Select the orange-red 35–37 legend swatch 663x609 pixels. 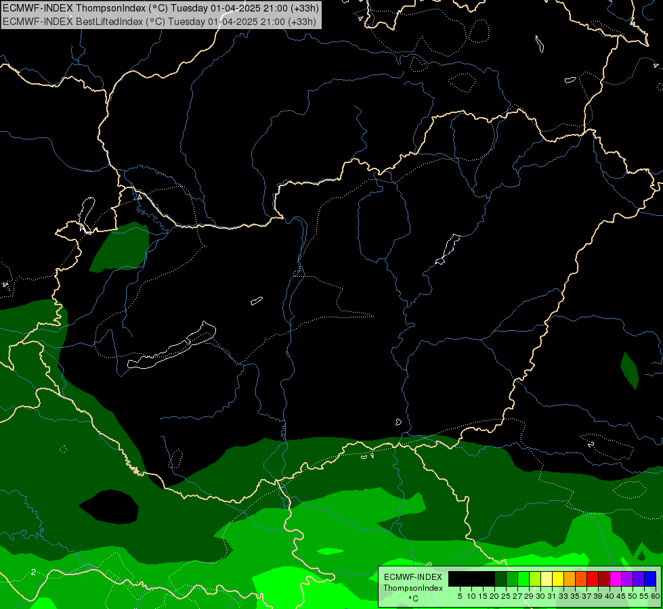pyautogui.click(x=581, y=579)
